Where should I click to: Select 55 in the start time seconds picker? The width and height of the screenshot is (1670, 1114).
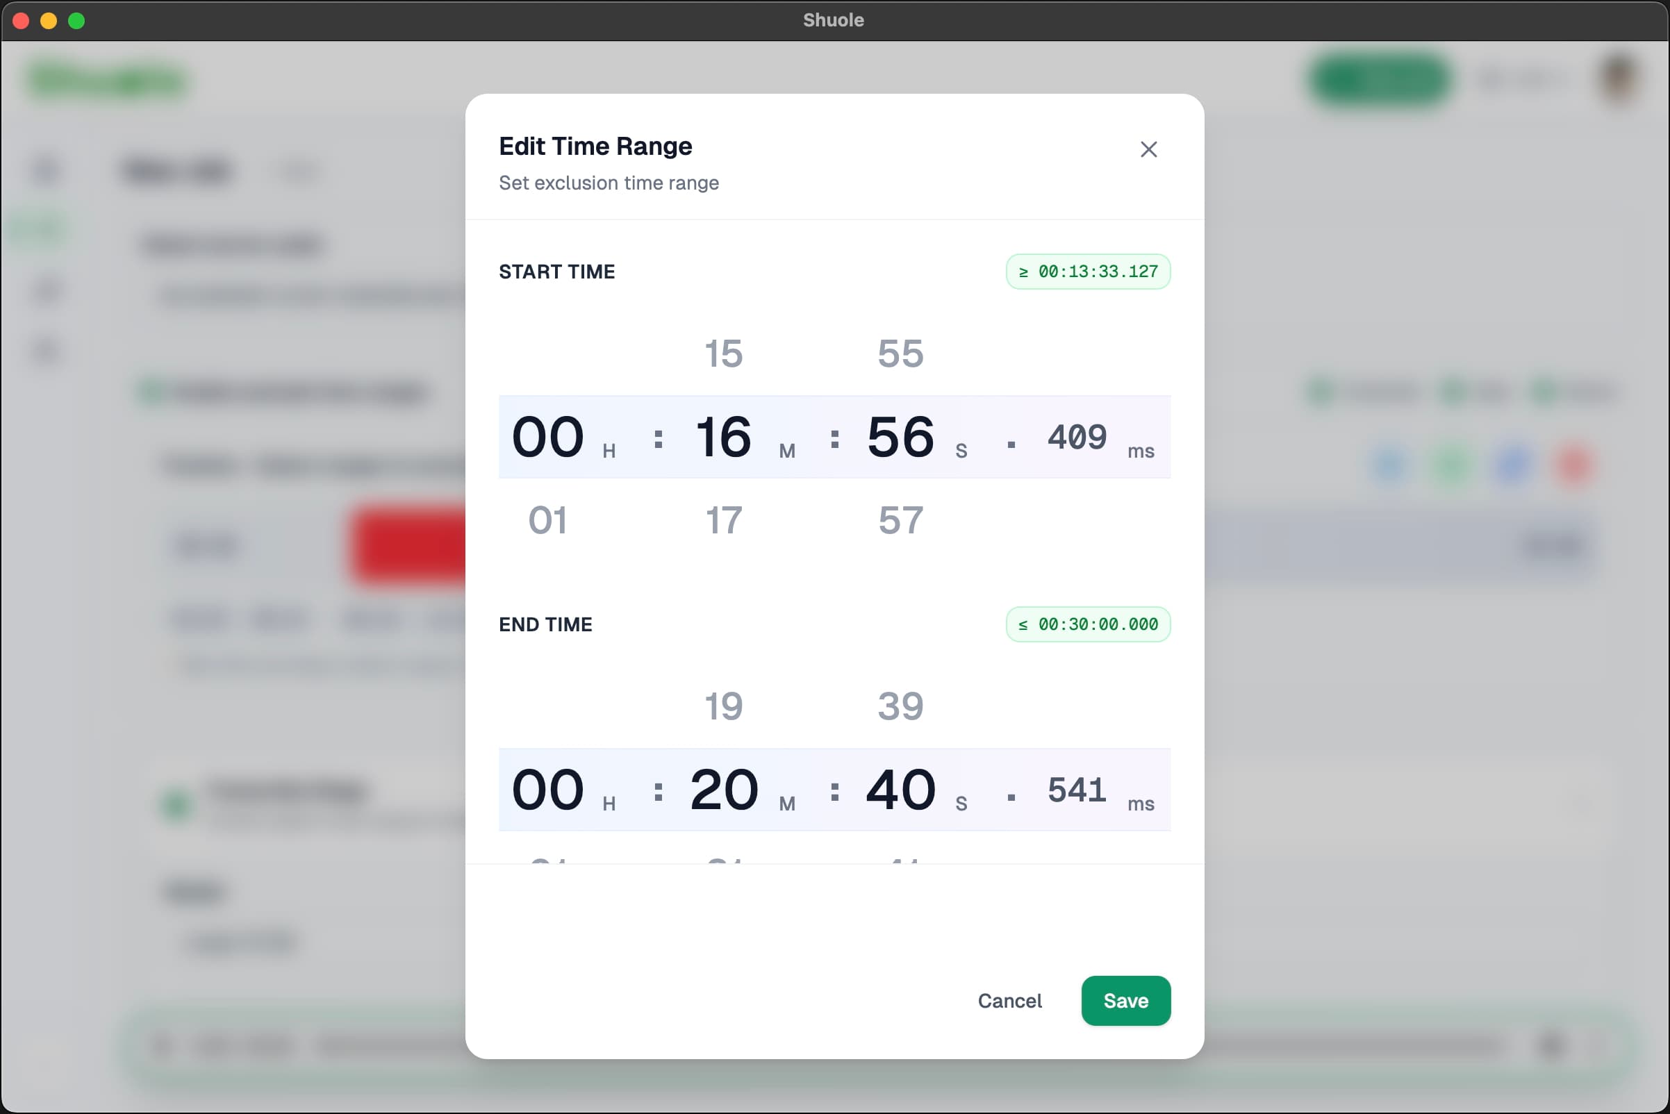pyautogui.click(x=899, y=353)
